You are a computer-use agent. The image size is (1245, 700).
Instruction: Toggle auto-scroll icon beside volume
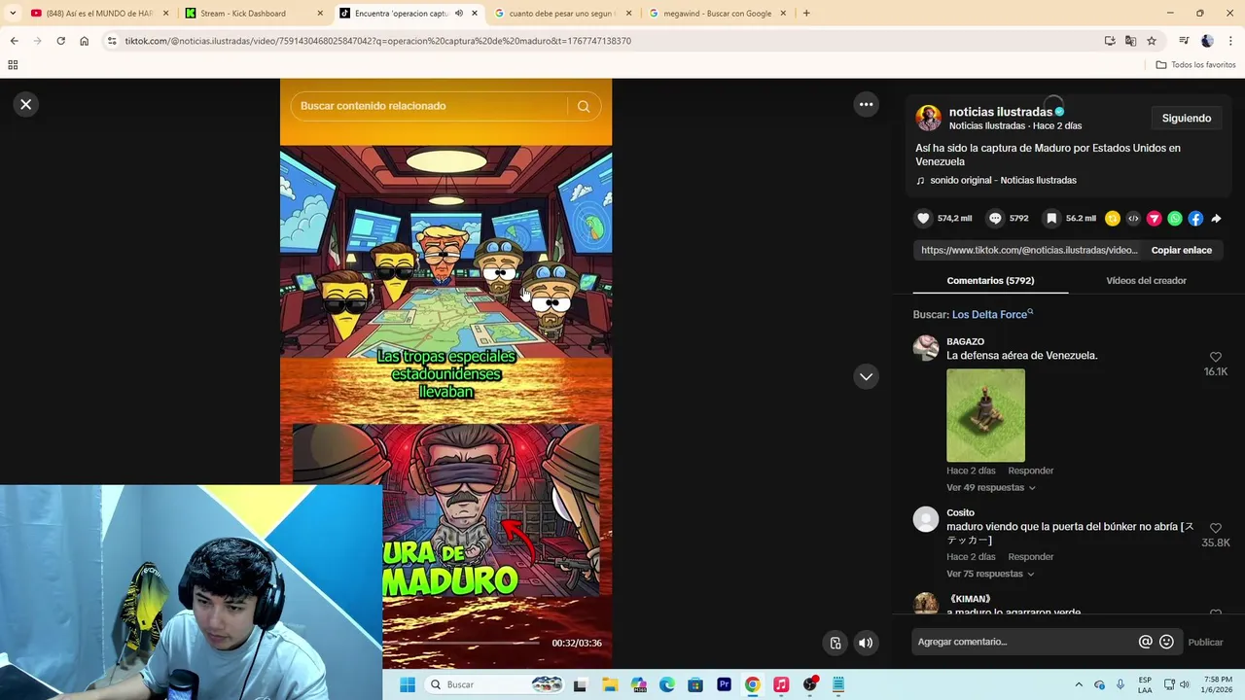tap(836, 643)
